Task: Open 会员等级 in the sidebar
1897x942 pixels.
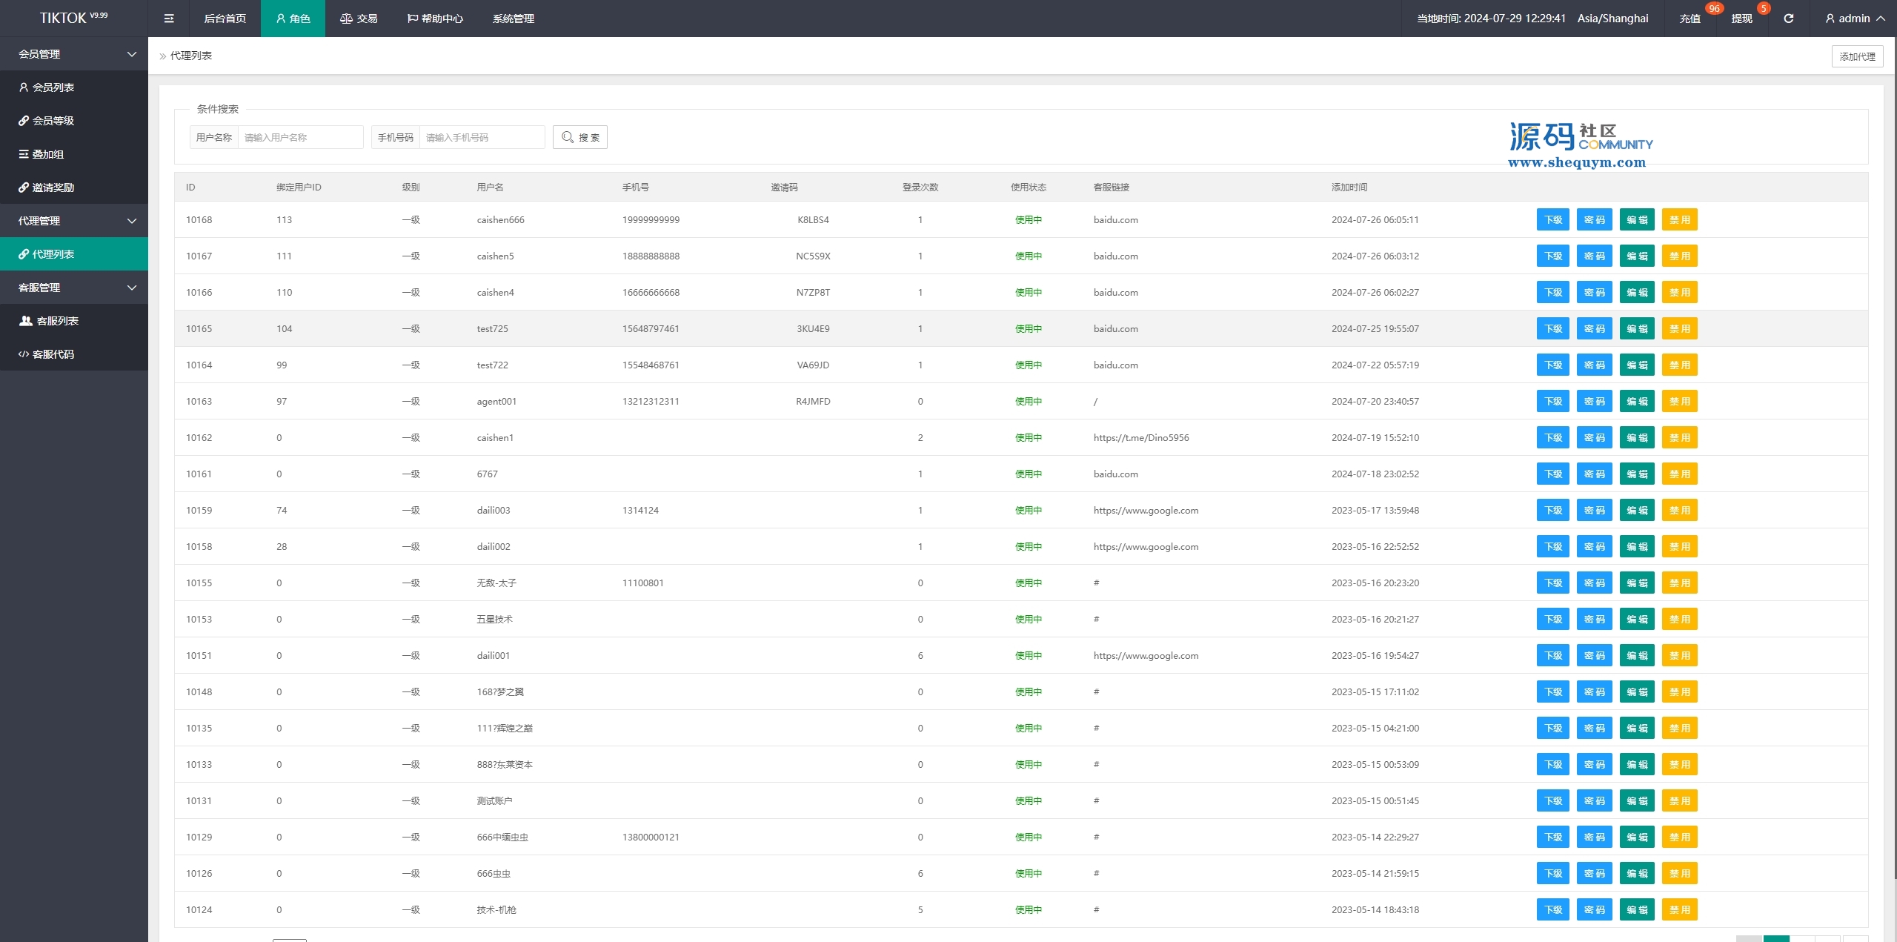Action: [74, 121]
